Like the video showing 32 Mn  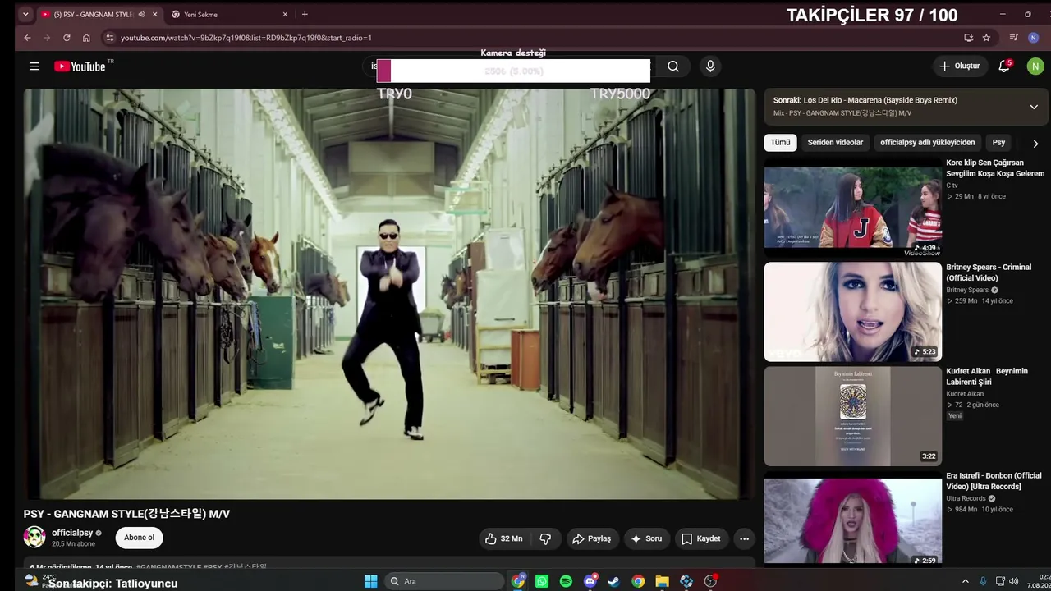coord(503,538)
